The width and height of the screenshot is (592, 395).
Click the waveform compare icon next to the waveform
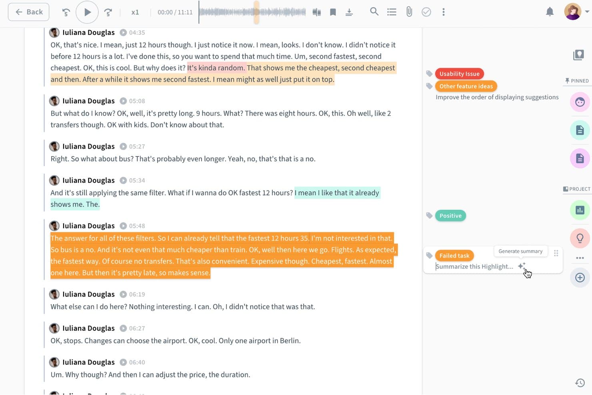pyautogui.click(x=317, y=12)
